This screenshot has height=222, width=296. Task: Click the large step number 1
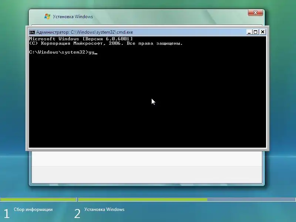7,214
